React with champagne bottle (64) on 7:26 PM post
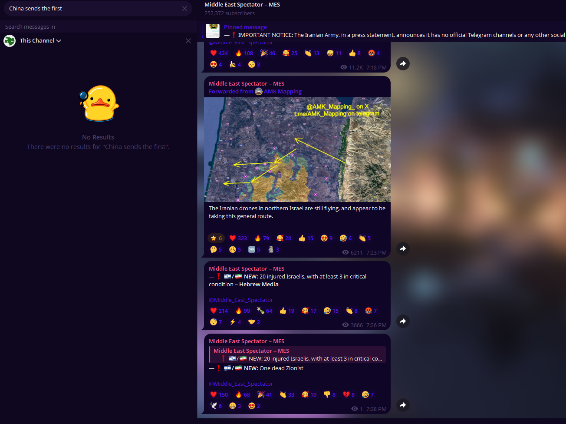 point(265,311)
